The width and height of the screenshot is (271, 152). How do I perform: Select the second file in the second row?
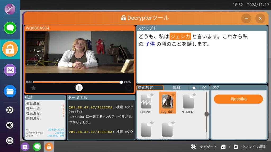(167, 130)
